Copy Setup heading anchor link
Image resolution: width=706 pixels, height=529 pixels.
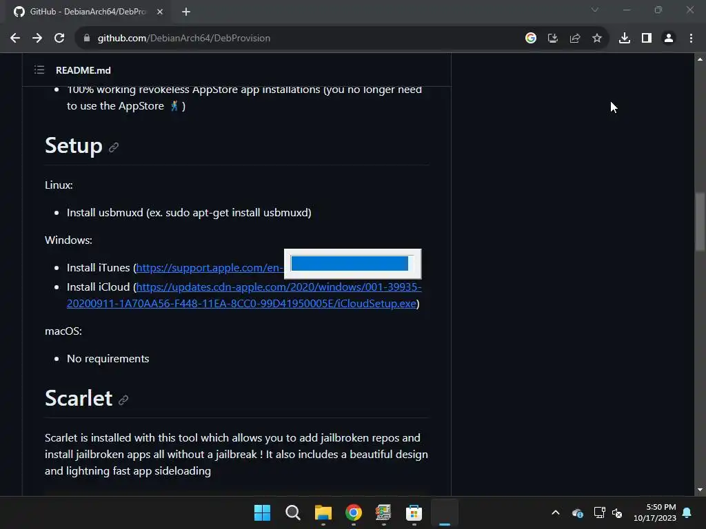114,147
